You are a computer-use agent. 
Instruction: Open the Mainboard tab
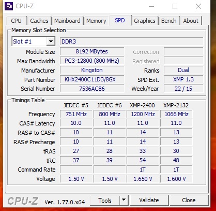tap(67, 21)
